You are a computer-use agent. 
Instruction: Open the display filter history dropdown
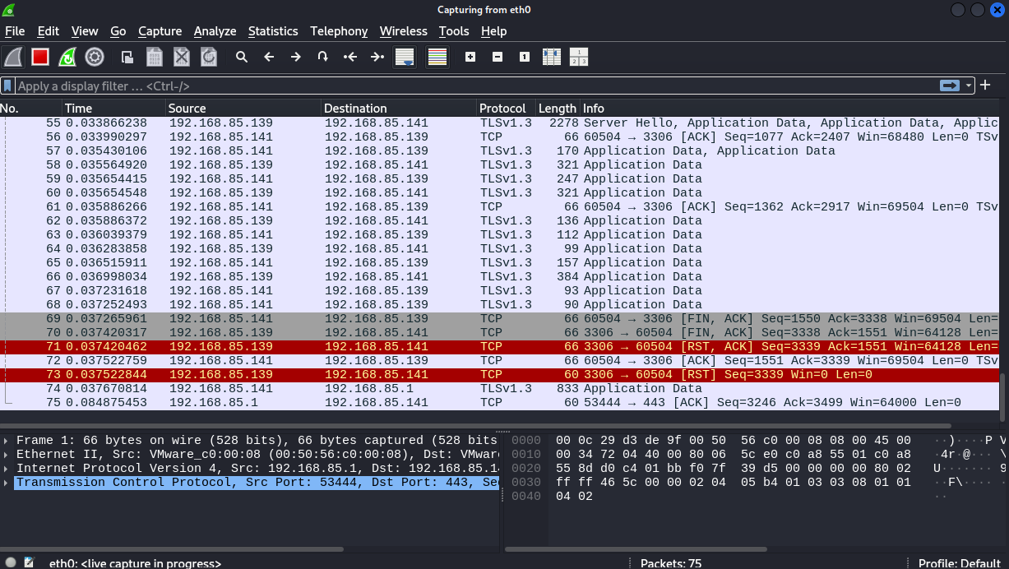970,86
